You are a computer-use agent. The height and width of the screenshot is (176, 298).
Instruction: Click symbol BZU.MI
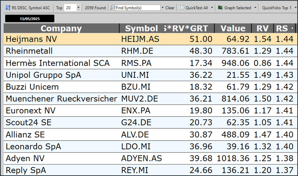[136, 87]
